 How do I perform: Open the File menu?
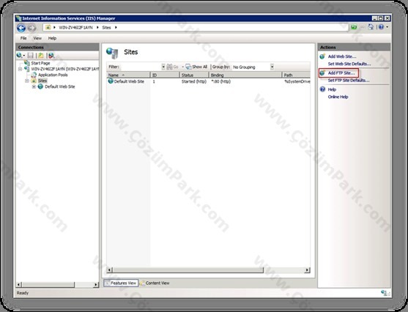23,38
